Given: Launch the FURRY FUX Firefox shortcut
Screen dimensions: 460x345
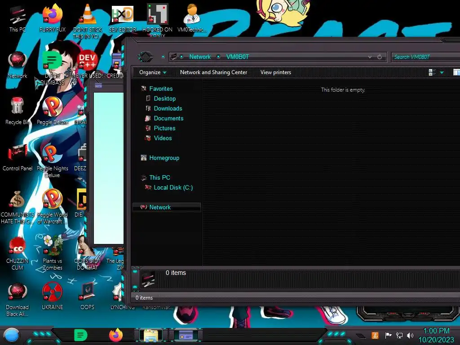Looking at the screenshot, I should click(x=53, y=18).
